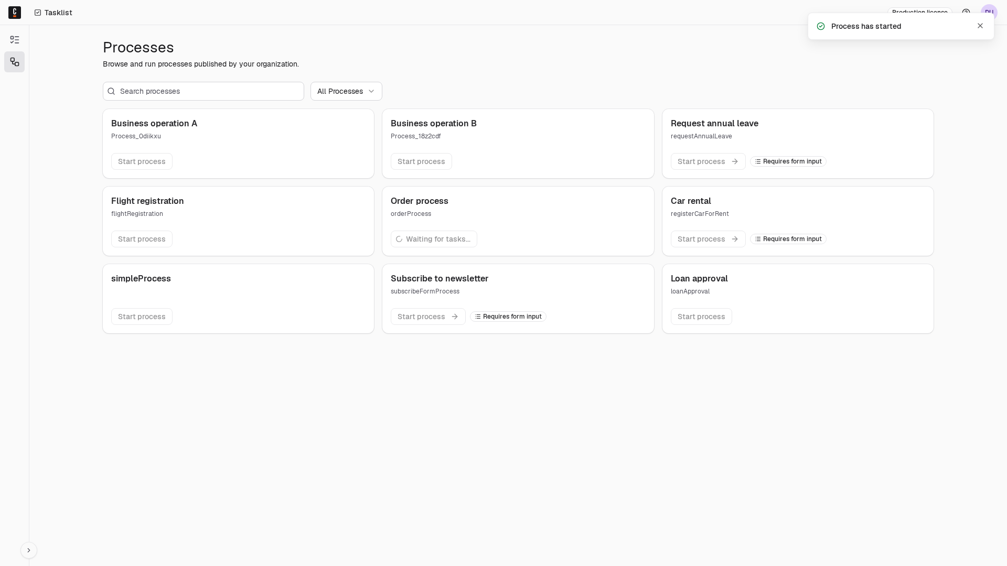1007x566 pixels.
Task: Click the 'Process has started' notification text
Action: click(866, 26)
